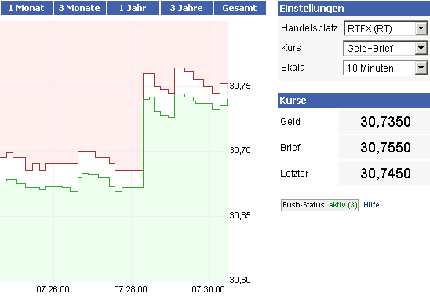Open the Skala dropdown arrow
430x297 pixels.
pos(421,68)
